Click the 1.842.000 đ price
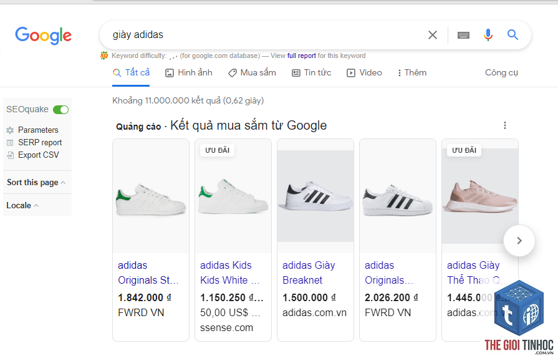The width and height of the screenshot is (558, 356). click(x=145, y=297)
